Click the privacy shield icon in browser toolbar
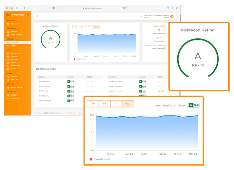The width and height of the screenshot is (234, 170). [54, 8]
